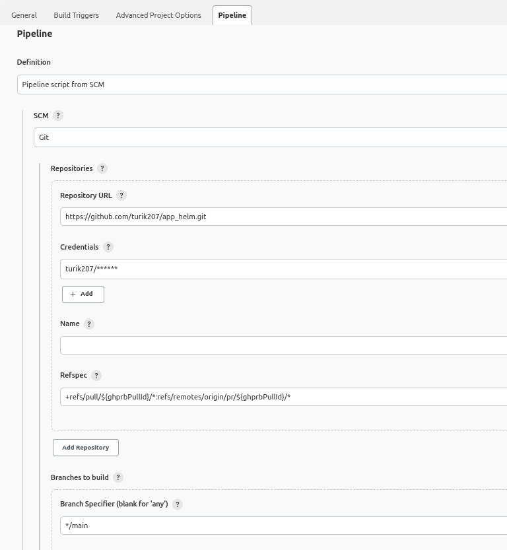The width and height of the screenshot is (507, 550).
Task: Show help for the Refspec field
Action: (96, 375)
